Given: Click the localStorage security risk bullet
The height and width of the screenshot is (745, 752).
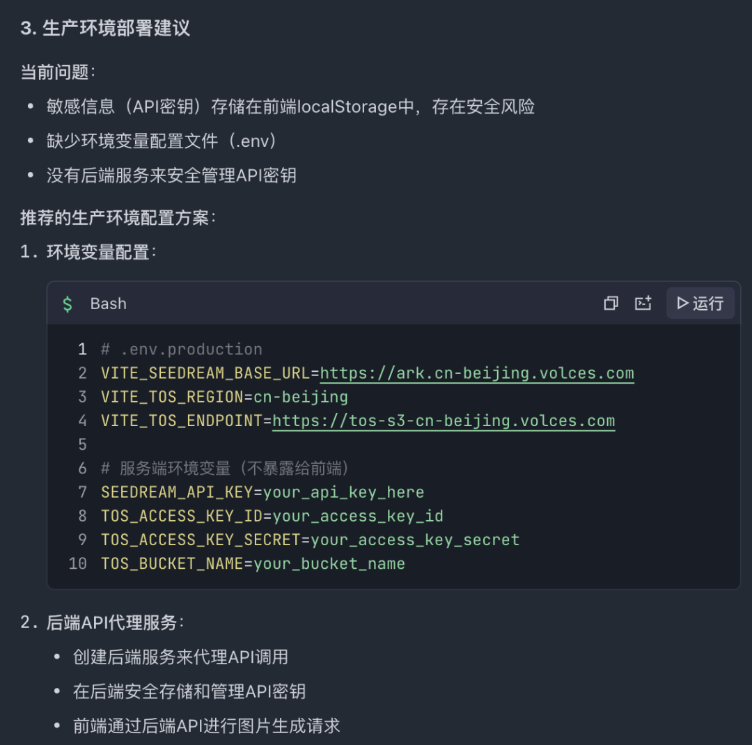Looking at the screenshot, I should click(x=290, y=107).
